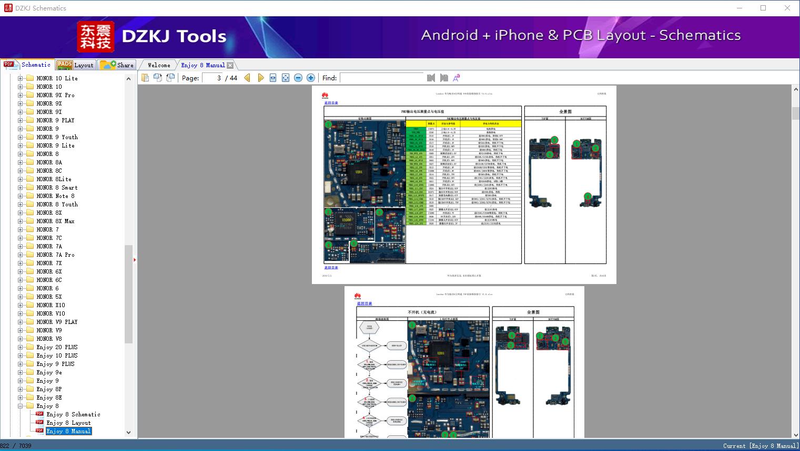Open Enjoy 8 Schematic in the tree

[73, 414]
